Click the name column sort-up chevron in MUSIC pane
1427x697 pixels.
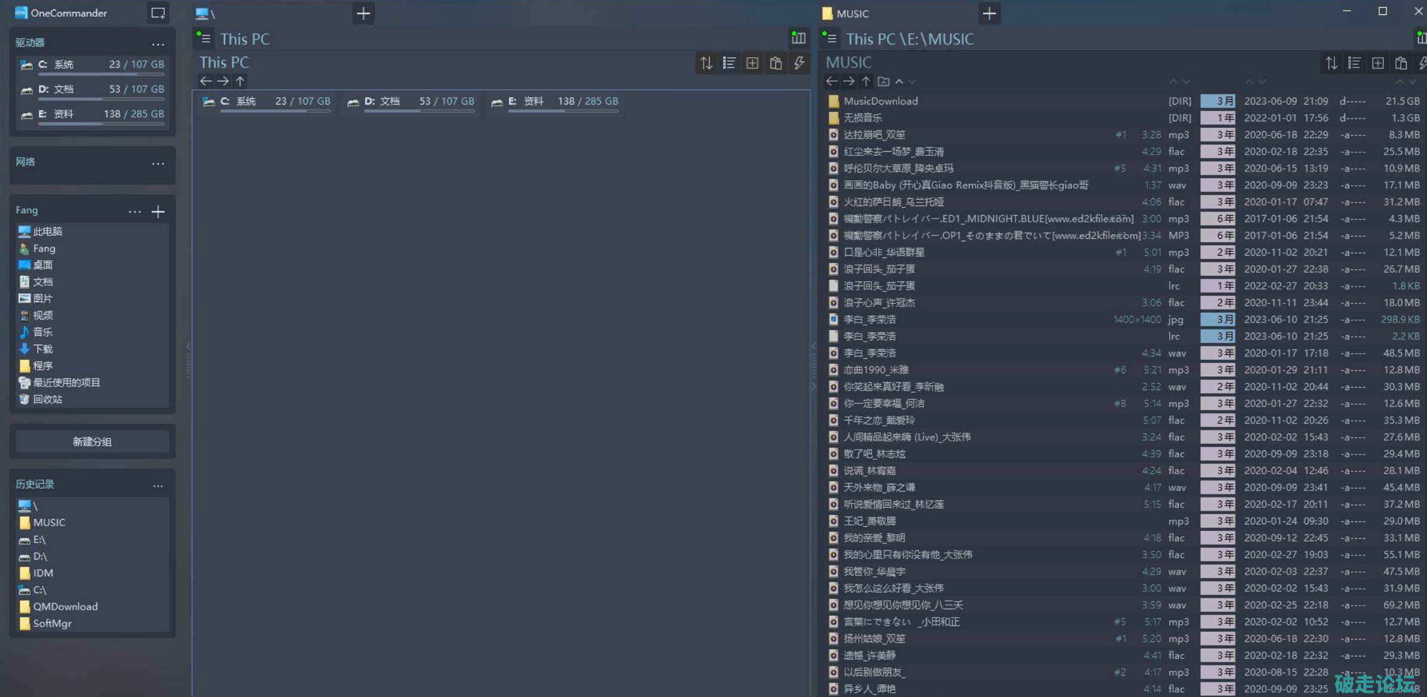click(899, 81)
